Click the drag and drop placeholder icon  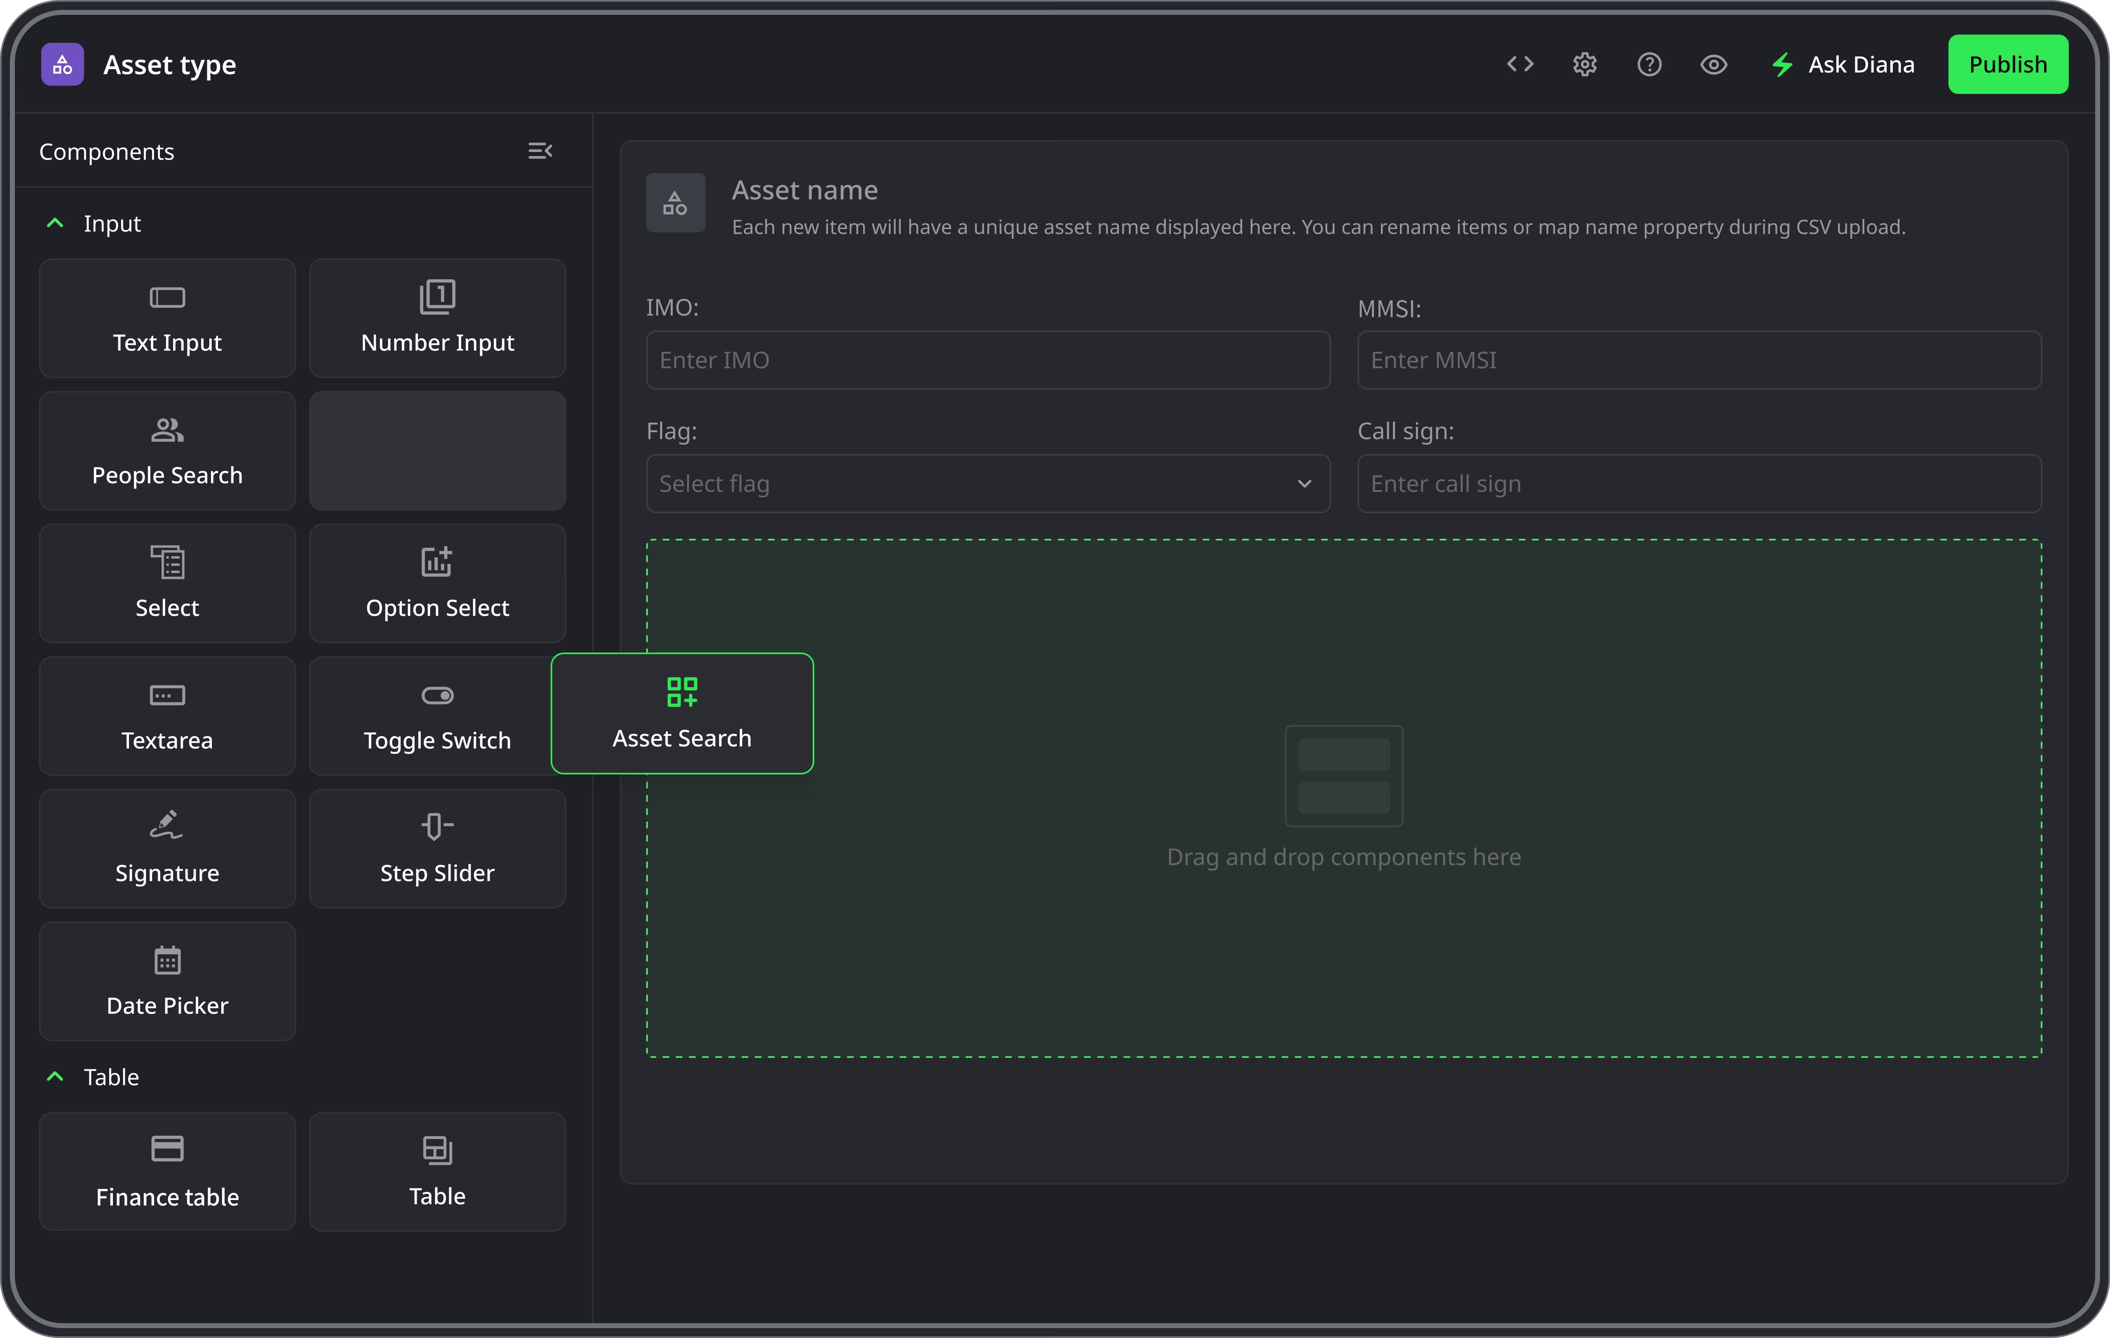click(x=1343, y=776)
